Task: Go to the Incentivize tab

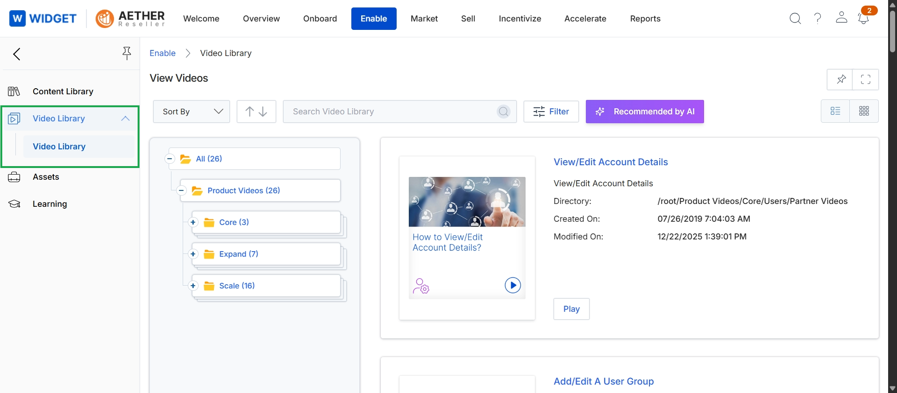Action: [x=520, y=19]
